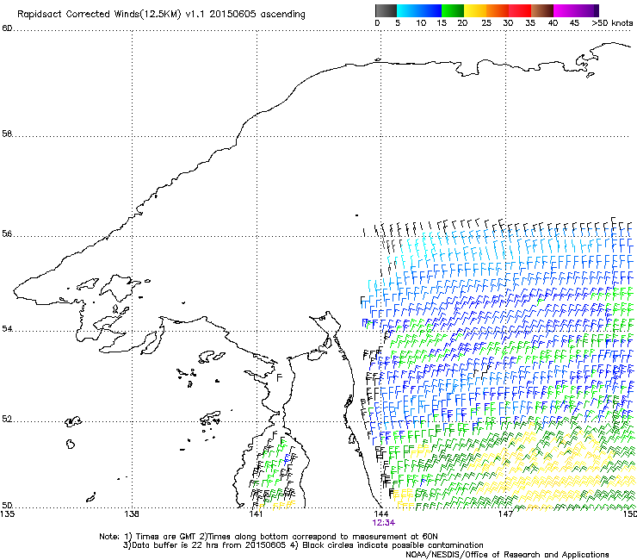Click longitude label 135
Viewport: 637px width, 560px height.
pyautogui.click(x=7, y=514)
